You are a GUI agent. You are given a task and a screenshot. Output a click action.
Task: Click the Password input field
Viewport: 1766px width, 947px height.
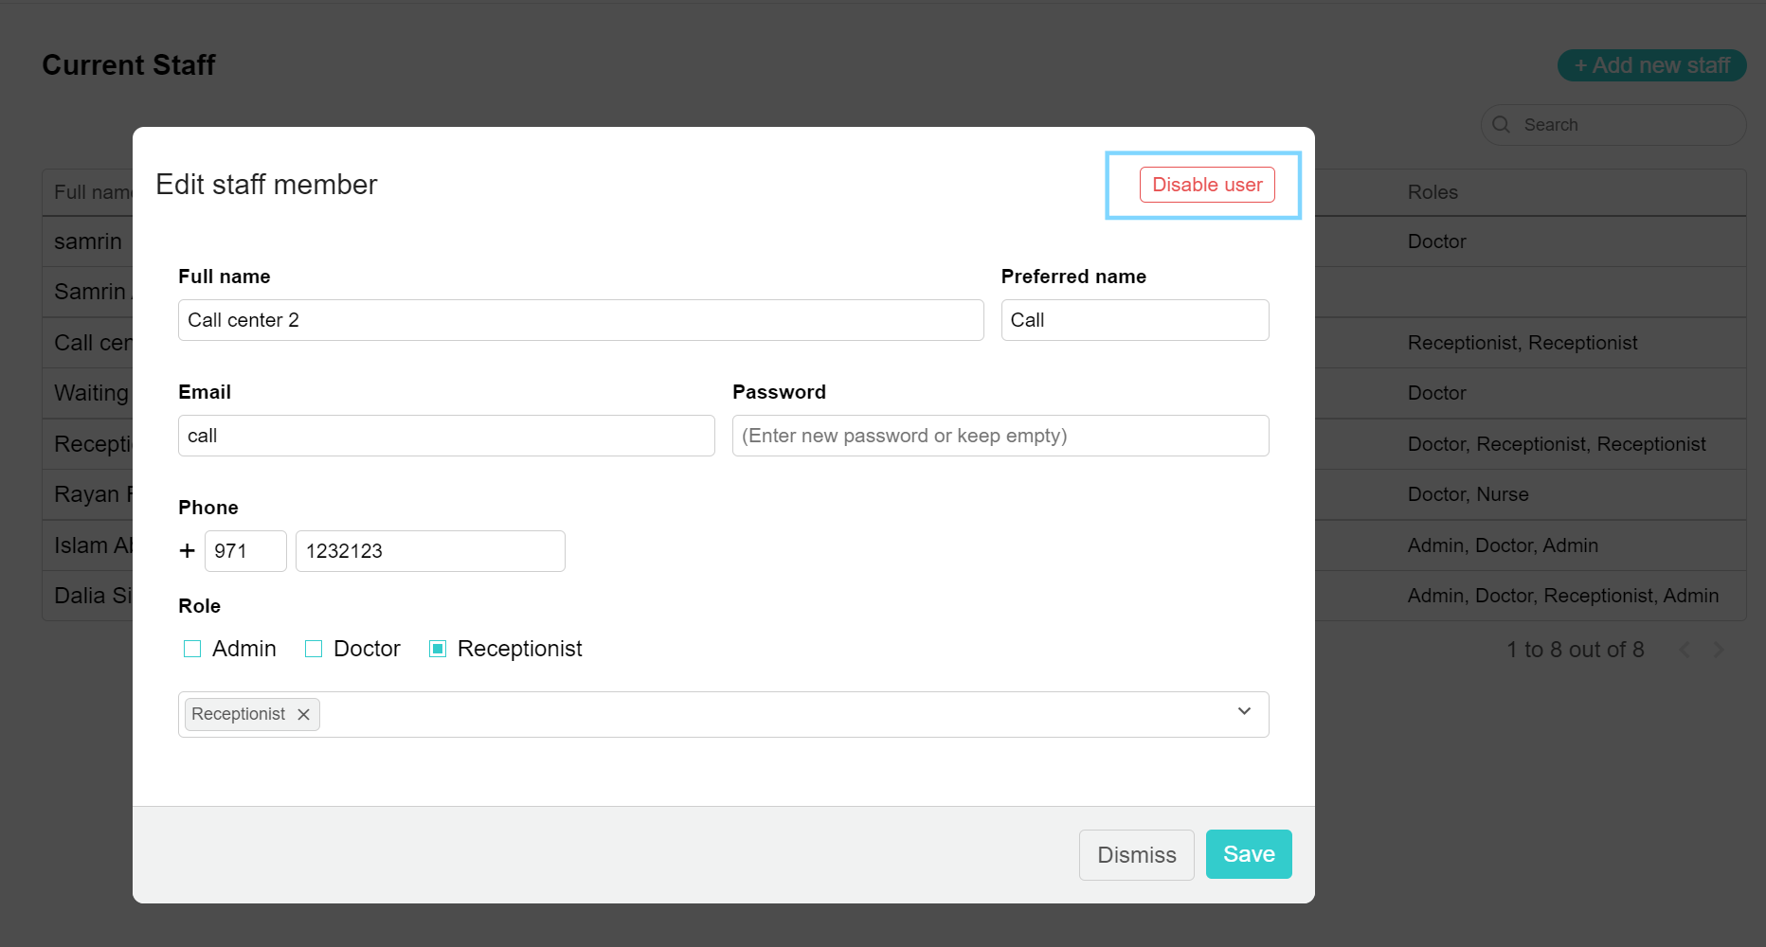1000,436
